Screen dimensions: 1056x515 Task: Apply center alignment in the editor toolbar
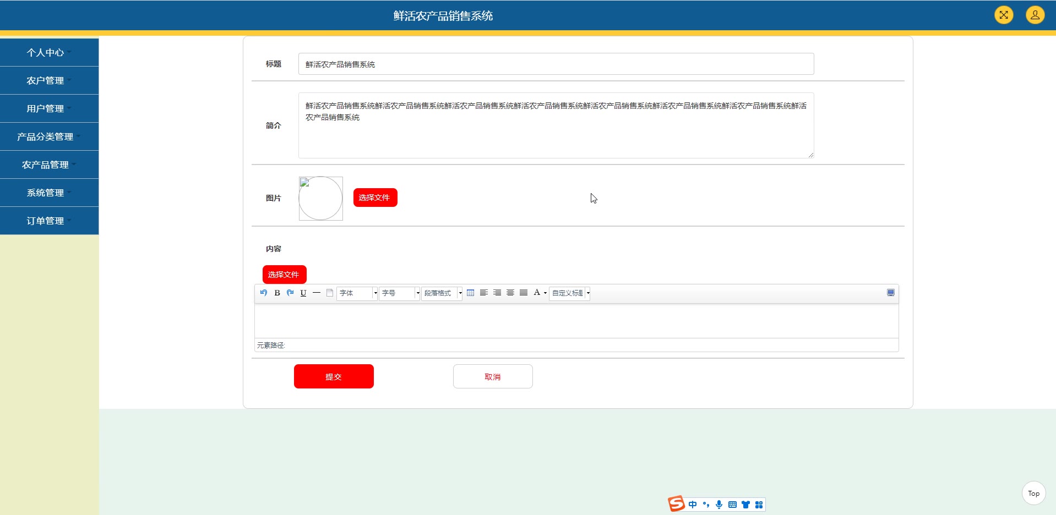click(x=510, y=293)
